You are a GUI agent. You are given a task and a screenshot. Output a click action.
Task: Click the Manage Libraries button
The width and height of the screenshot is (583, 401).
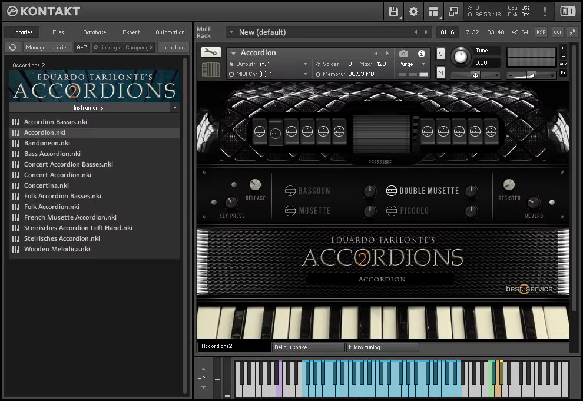pos(47,48)
